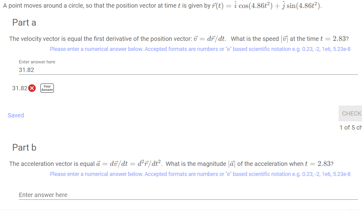
Task: Click the 'Enter answer here' label in Part b
Action: (x=43, y=195)
